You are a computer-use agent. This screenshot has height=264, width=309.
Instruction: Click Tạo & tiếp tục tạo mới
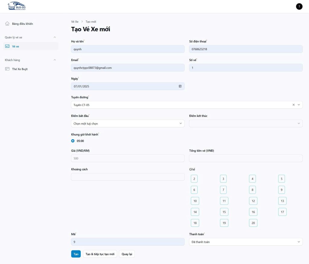(100, 254)
